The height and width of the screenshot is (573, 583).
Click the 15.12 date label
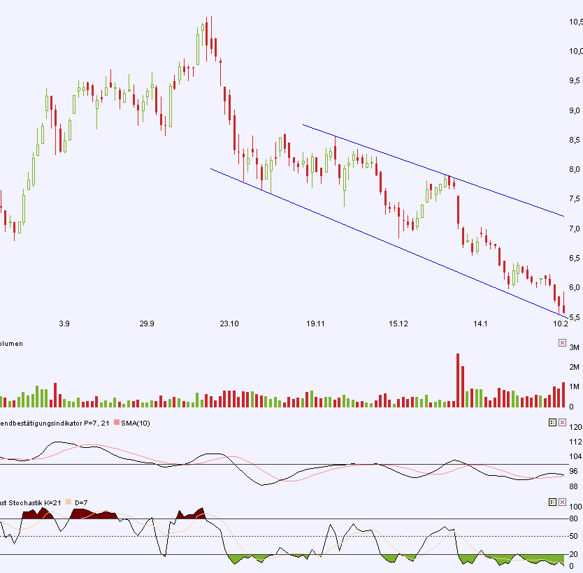398,324
